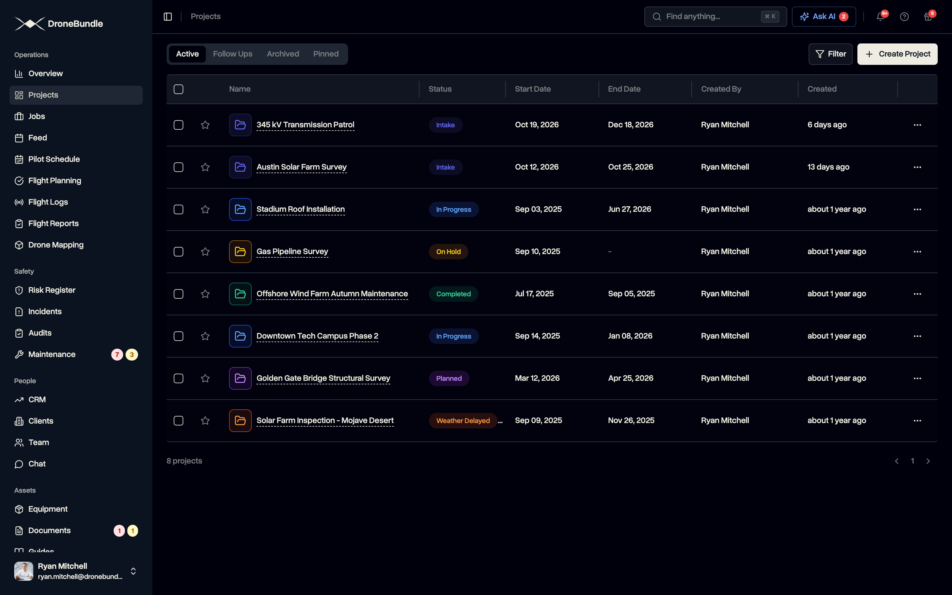Check the 345 kV Transmission Patrol row

[178, 125]
